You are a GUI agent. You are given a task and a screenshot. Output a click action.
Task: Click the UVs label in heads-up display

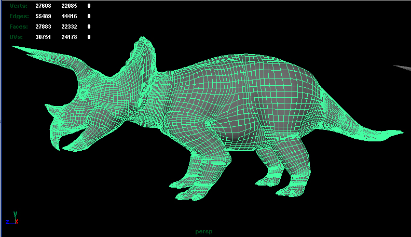pyautogui.click(x=16, y=37)
